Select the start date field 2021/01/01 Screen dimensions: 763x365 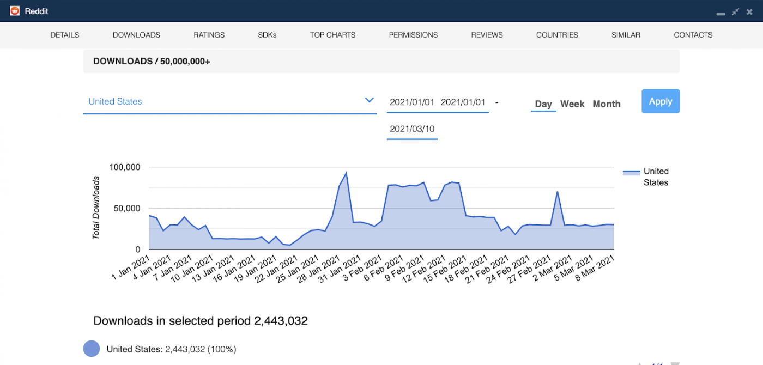[412, 101]
